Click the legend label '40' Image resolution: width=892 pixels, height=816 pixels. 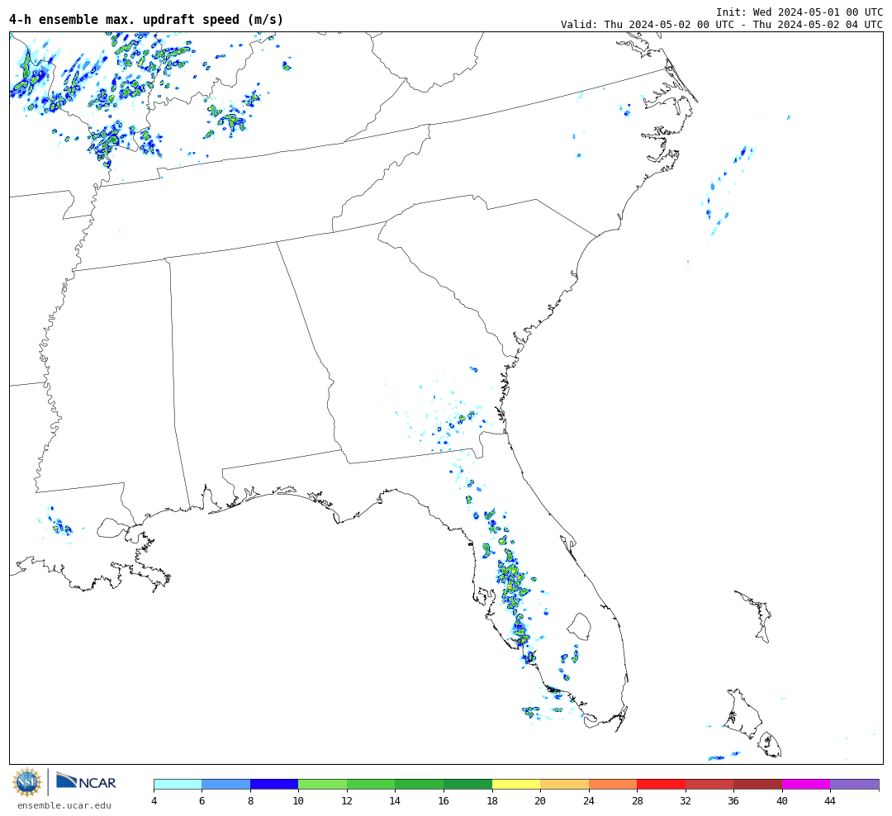(x=782, y=800)
